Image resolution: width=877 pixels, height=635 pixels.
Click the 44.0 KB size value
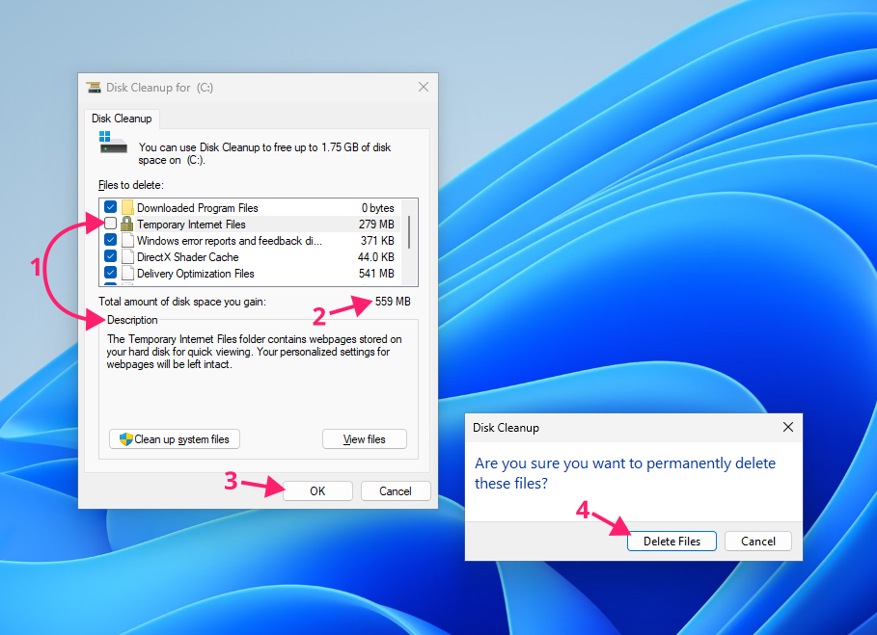376,257
